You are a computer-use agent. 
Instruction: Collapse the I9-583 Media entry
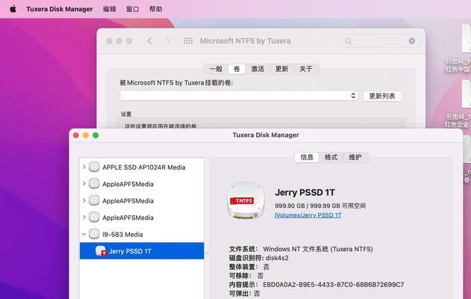tap(84, 234)
